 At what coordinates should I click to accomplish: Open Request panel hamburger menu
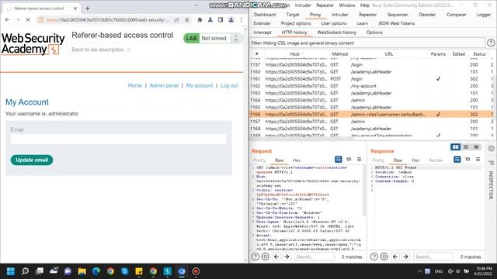pyautogui.click(x=359, y=160)
